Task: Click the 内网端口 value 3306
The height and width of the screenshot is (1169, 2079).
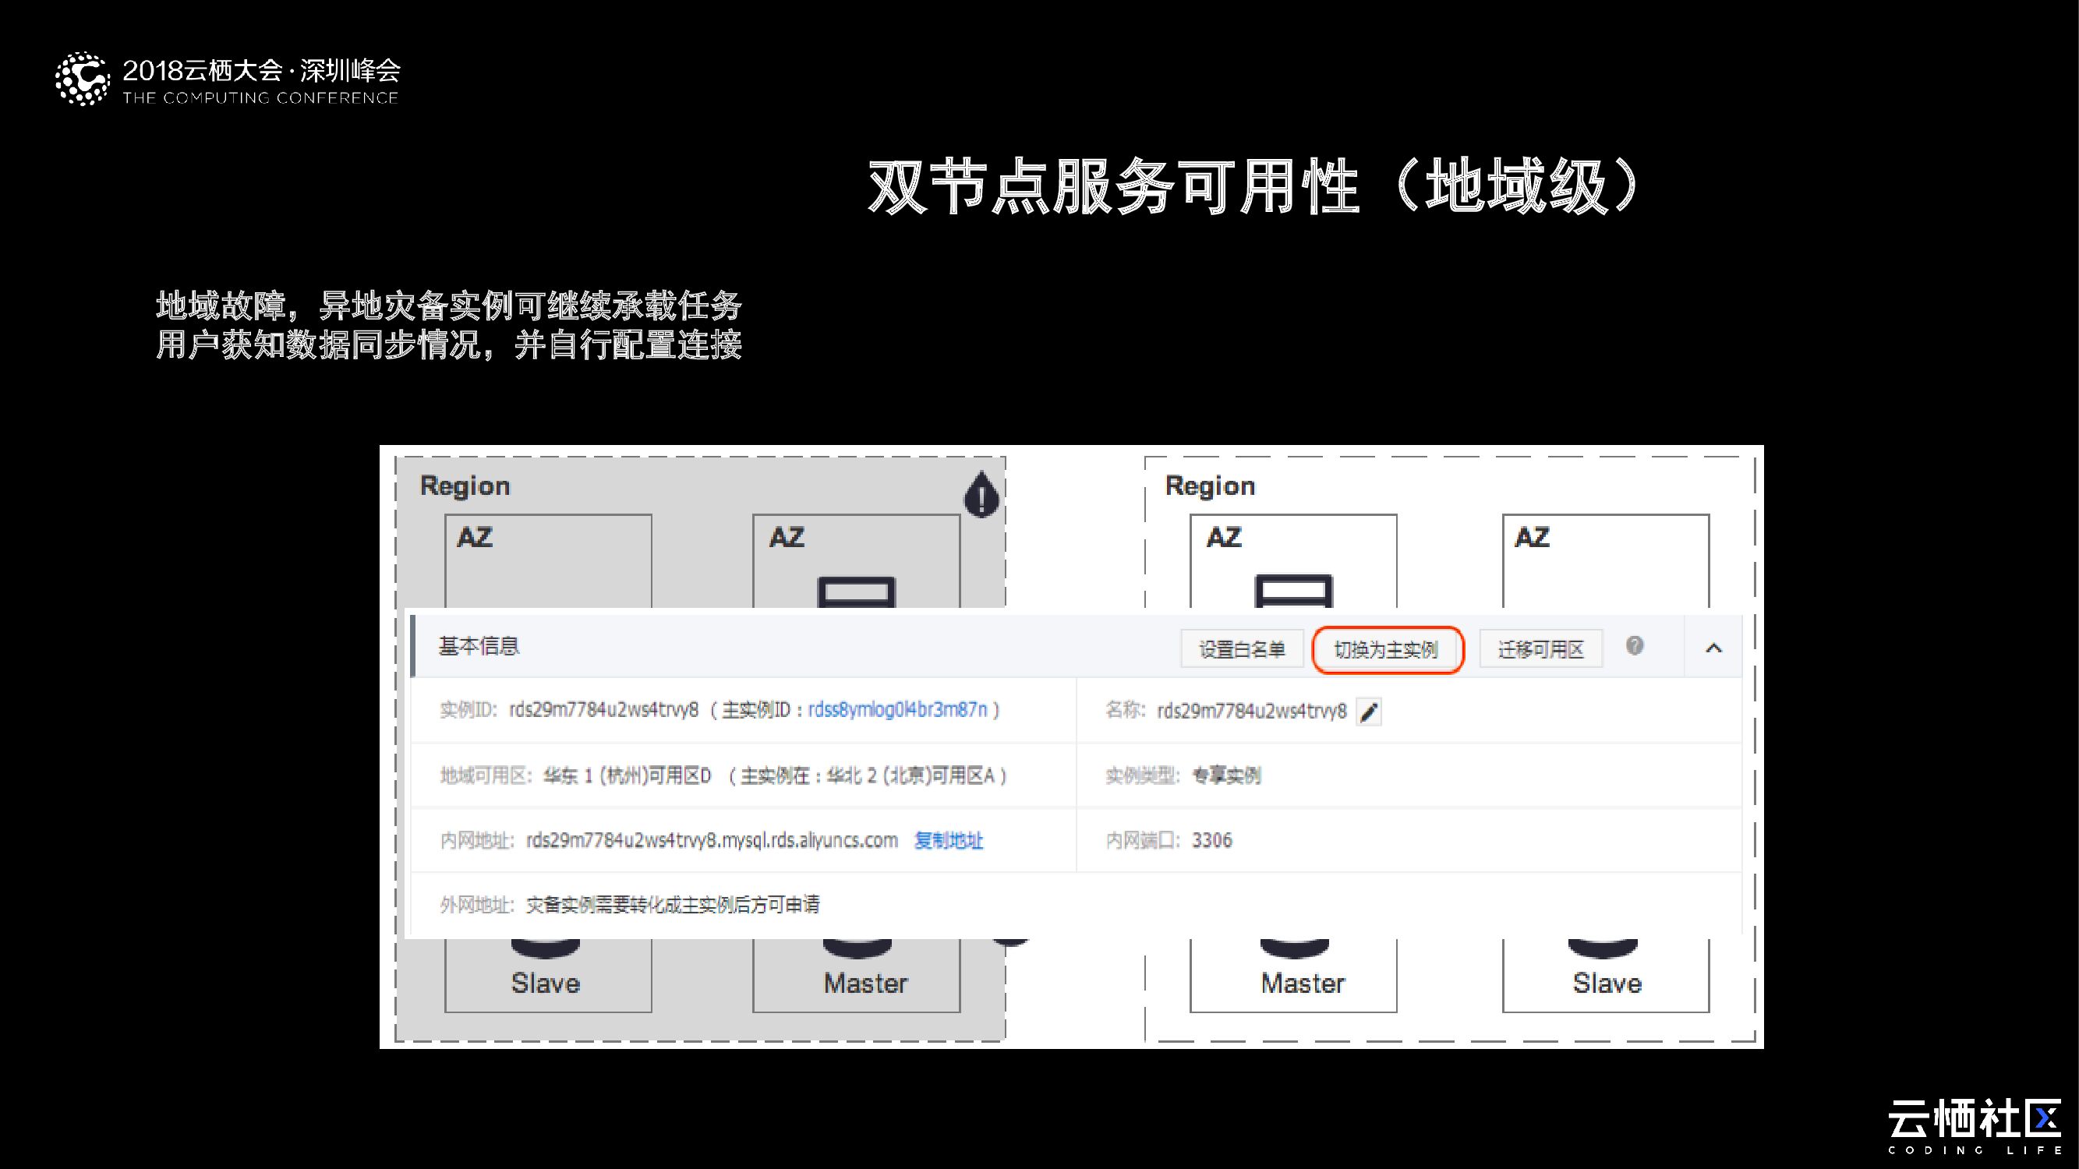Action: [x=1211, y=841]
